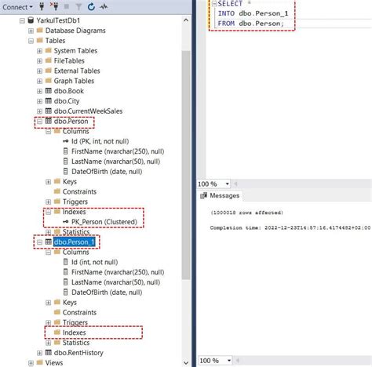Collapse the dbo.Person_1 table node
Viewport: 372px width, 367px height.
coord(39,242)
